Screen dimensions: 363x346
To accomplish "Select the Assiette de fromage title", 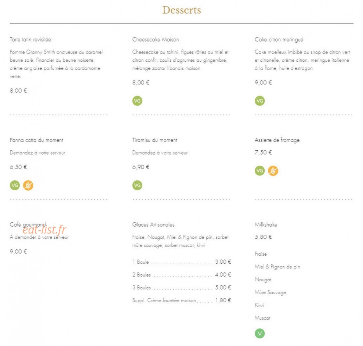I will [x=277, y=140].
